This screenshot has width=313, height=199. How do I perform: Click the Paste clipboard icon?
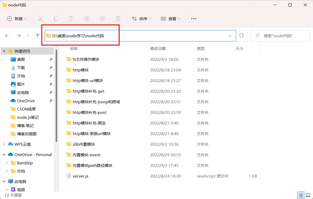[71, 19]
